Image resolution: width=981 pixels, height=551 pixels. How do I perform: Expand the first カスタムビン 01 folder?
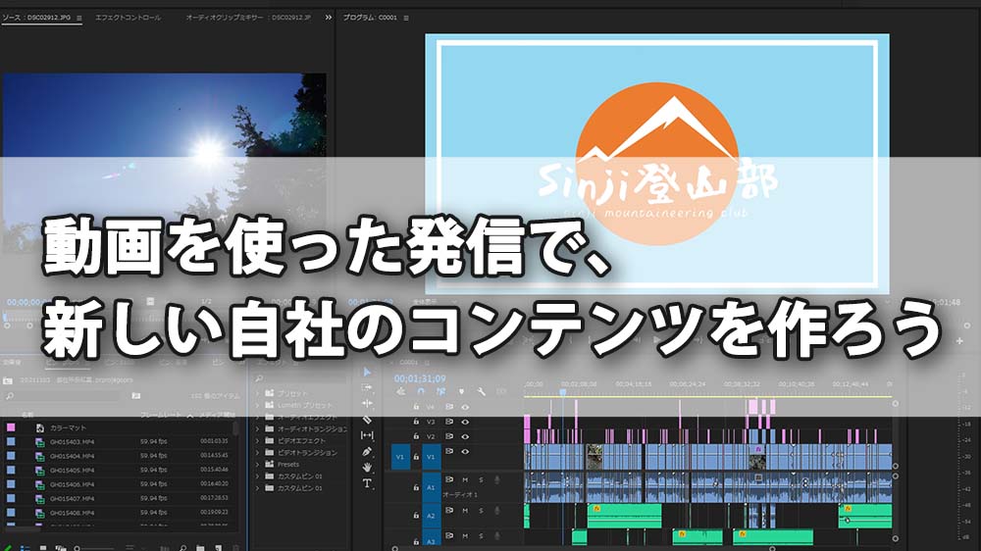(x=257, y=476)
